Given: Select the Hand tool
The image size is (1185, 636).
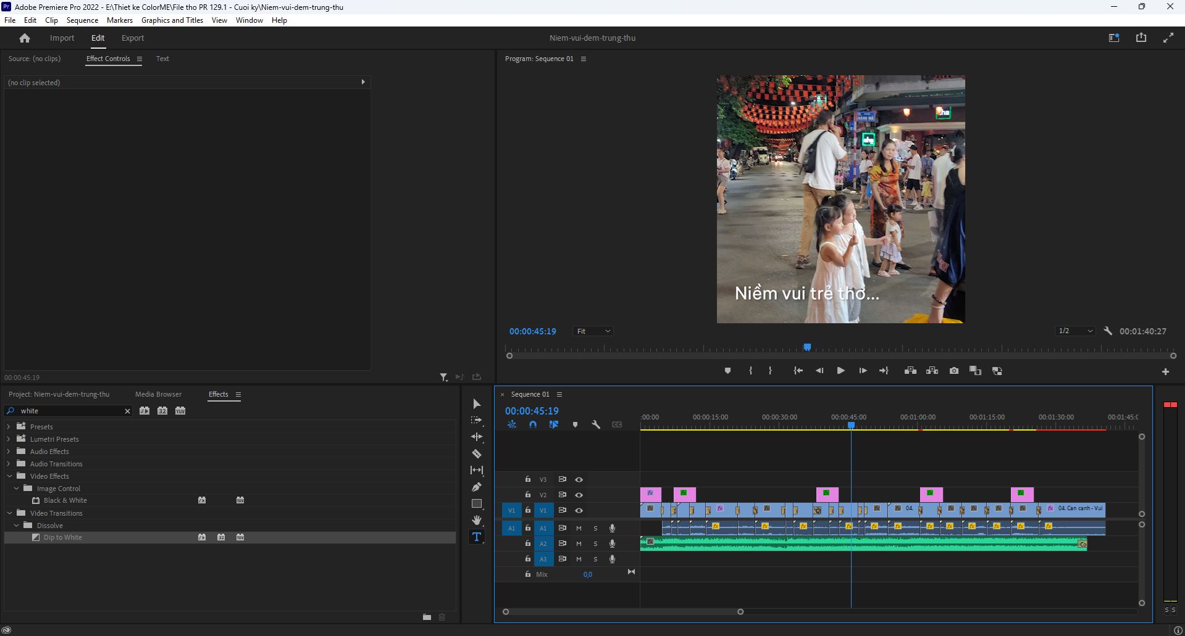Looking at the screenshot, I should (477, 520).
